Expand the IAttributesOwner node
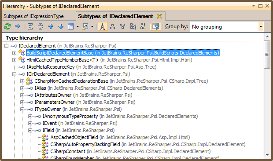This screenshot has height=161, width=273. [22, 95]
